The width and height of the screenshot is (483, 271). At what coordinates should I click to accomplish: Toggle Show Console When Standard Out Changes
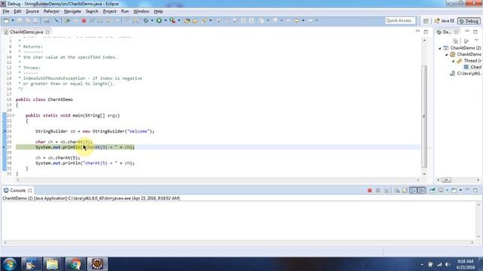pos(413,190)
